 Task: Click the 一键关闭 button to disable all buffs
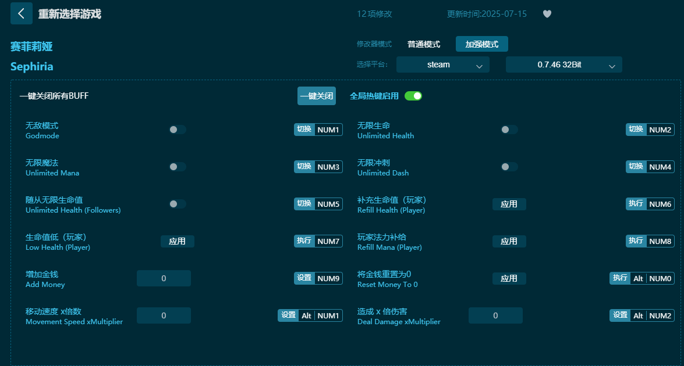tap(316, 96)
